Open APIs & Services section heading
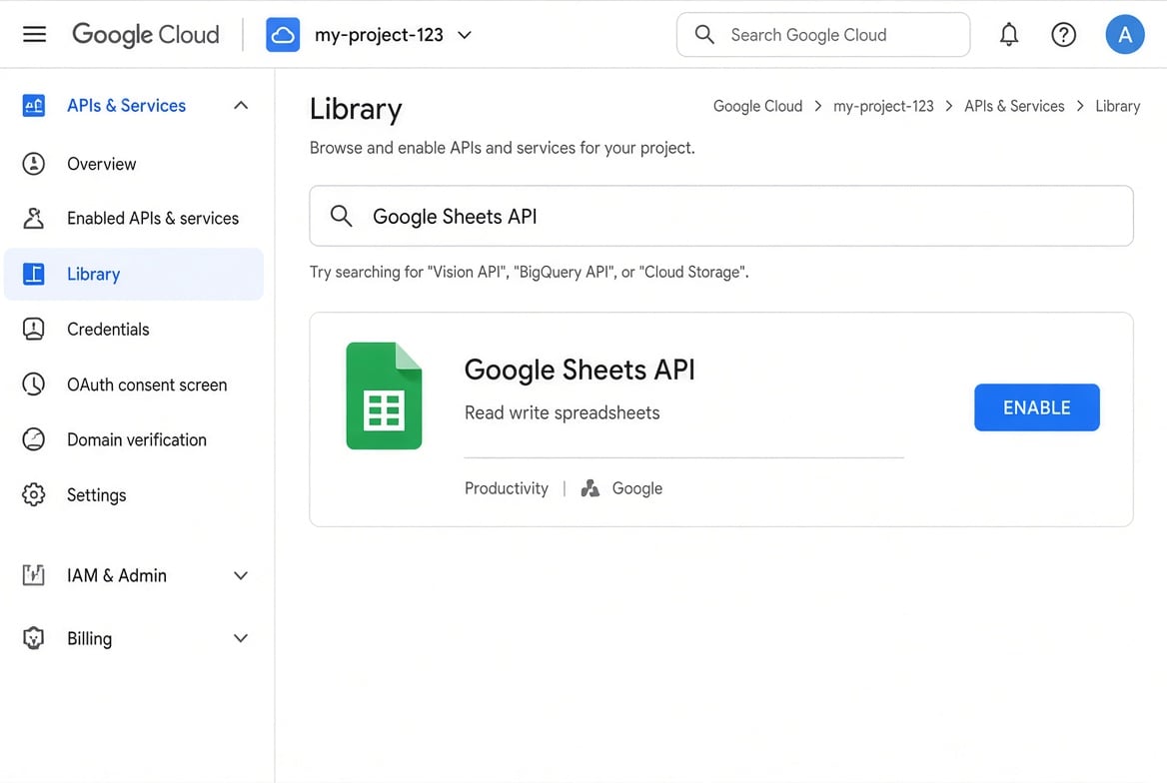 (x=127, y=106)
